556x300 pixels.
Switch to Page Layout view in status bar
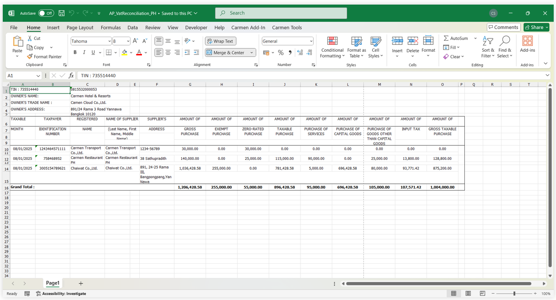click(x=468, y=294)
